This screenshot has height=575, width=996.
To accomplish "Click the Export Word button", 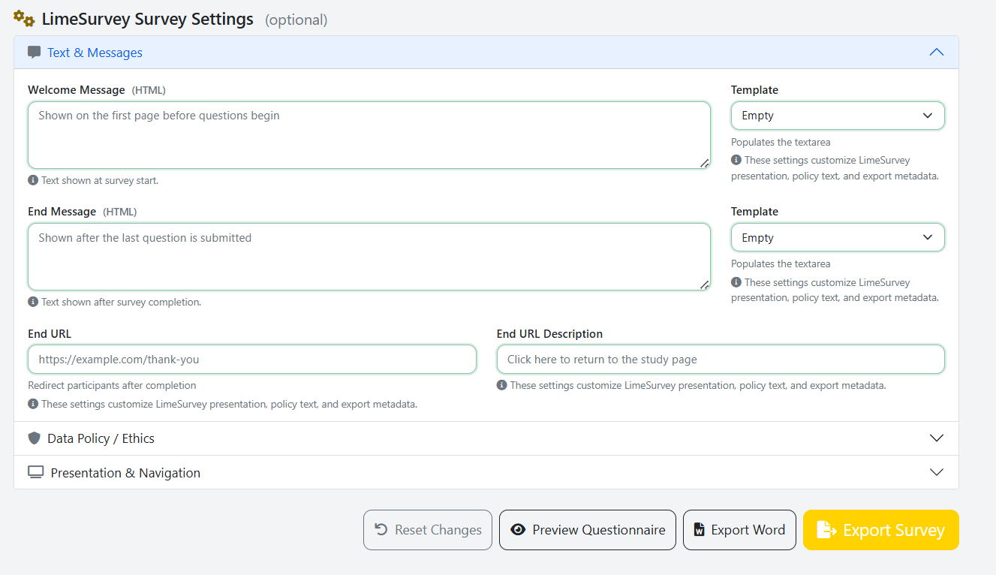I will pos(739,530).
